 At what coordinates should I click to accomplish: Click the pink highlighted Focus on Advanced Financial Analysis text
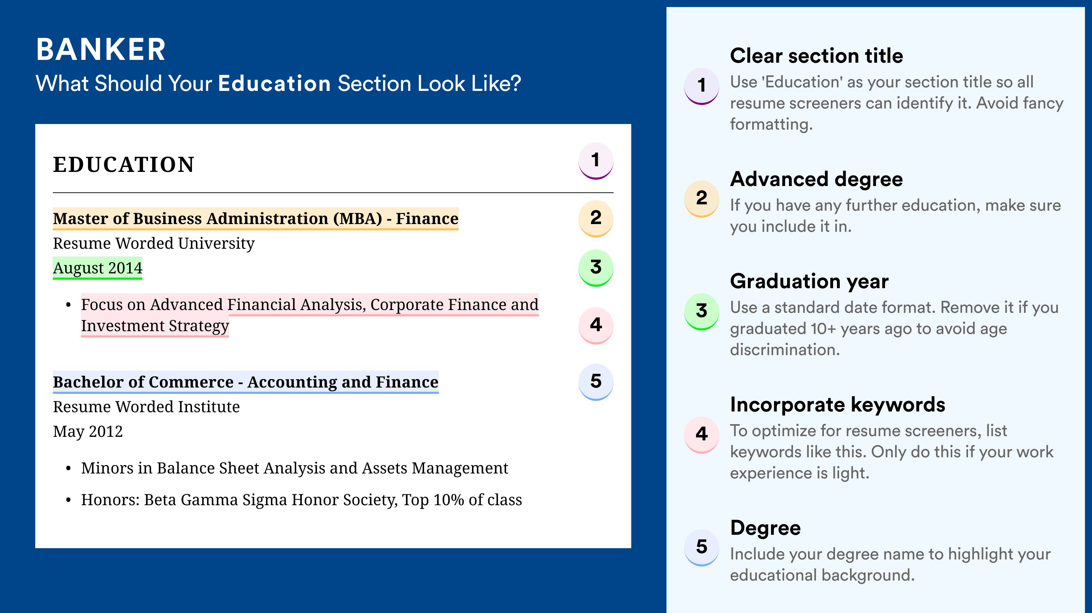pyautogui.click(x=310, y=315)
